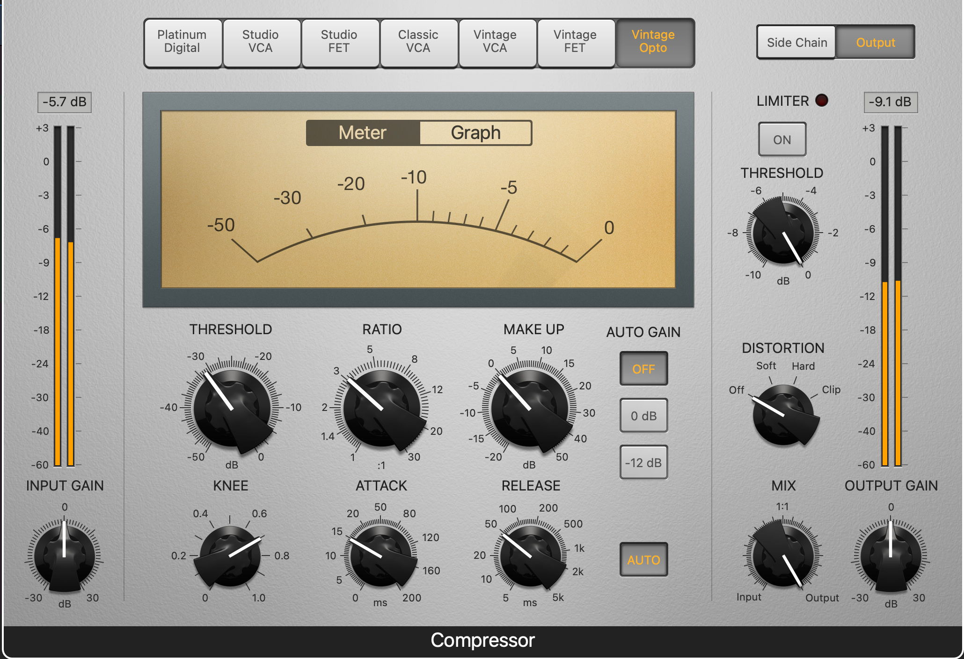Click the Input Gain knob
The height and width of the screenshot is (659, 964).
pos(65,556)
